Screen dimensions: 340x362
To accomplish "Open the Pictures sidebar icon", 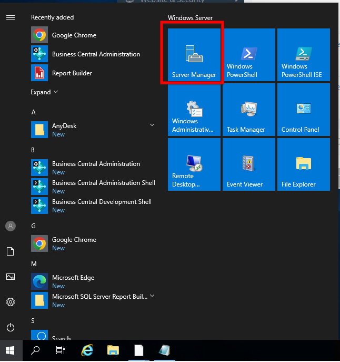I will tap(11, 277).
